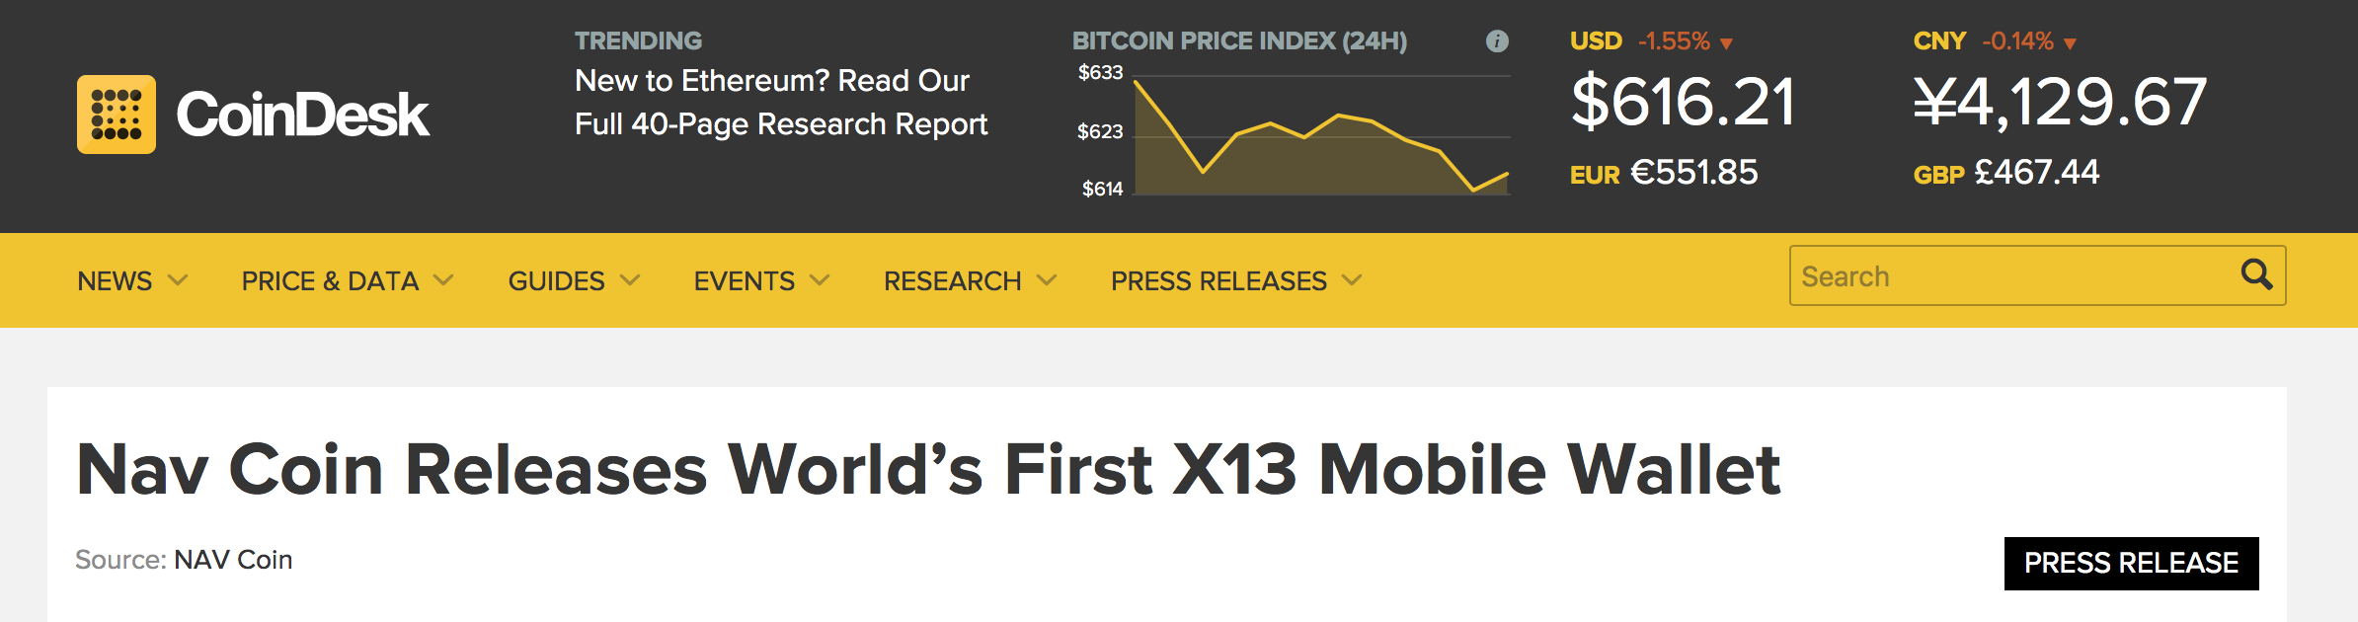Open the PRESS RELEASES menu item

tap(1218, 281)
